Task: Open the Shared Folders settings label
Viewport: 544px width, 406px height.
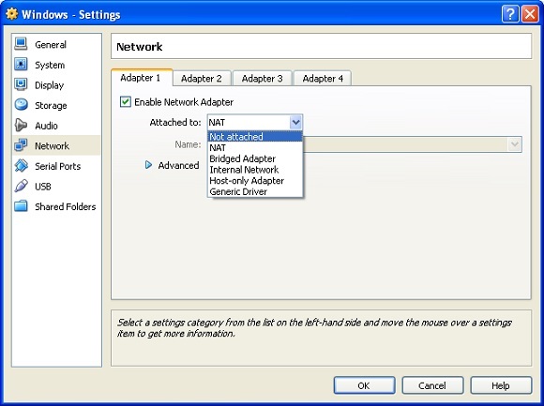Action: tap(66, 206)
